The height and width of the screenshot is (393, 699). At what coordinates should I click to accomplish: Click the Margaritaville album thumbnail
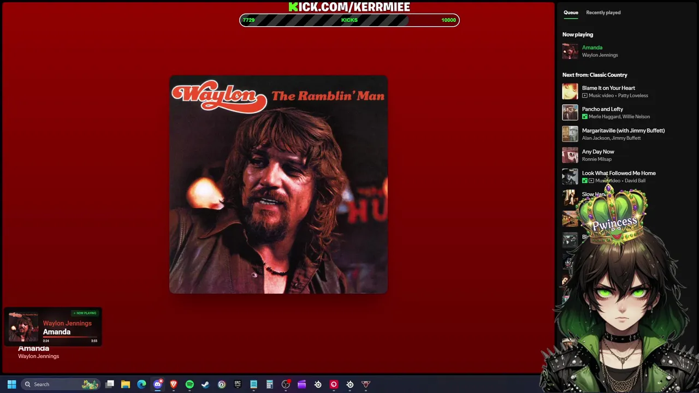coord(570,134)
